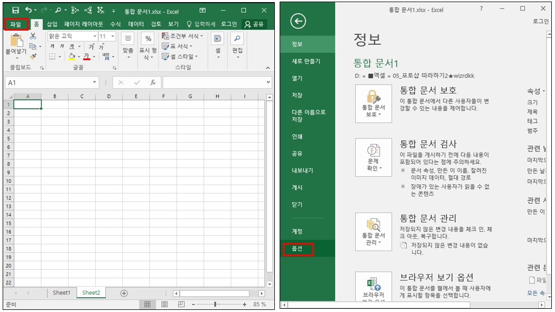
Task: Click the Save icon in quick access toolbar
Action: tap(15, 11)
